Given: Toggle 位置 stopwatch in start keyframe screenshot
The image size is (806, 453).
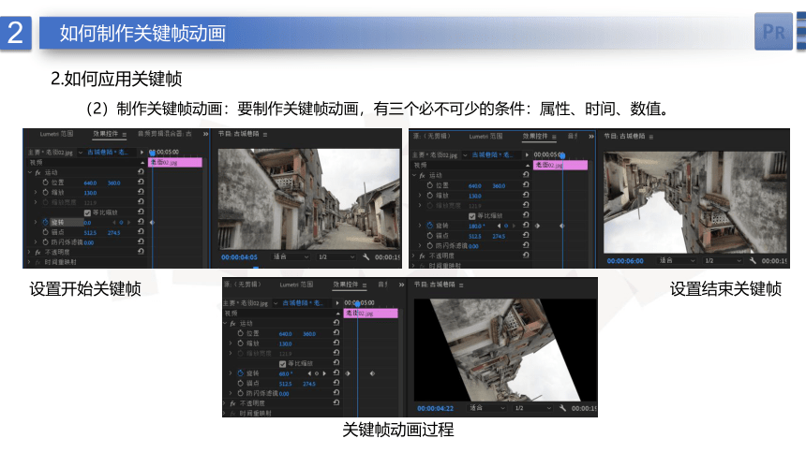Looking at the screenshot, I should point(45,183).
